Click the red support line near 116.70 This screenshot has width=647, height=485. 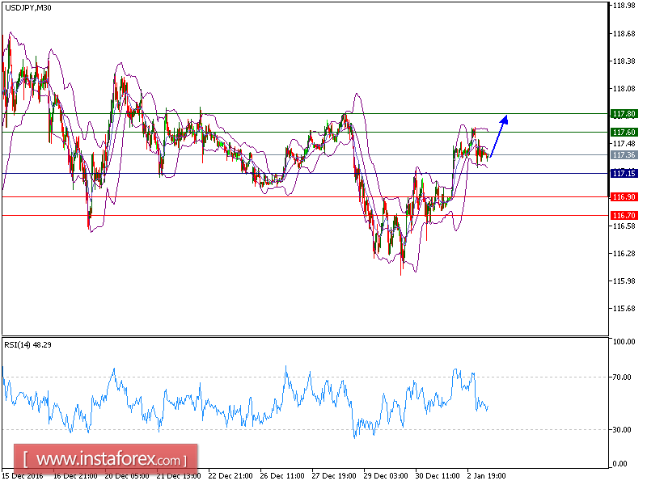coord(243,215)
